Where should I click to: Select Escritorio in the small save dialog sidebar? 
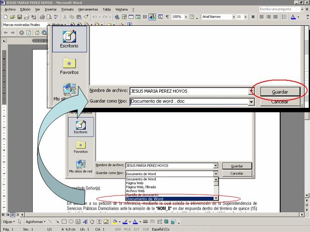point(81,127)
